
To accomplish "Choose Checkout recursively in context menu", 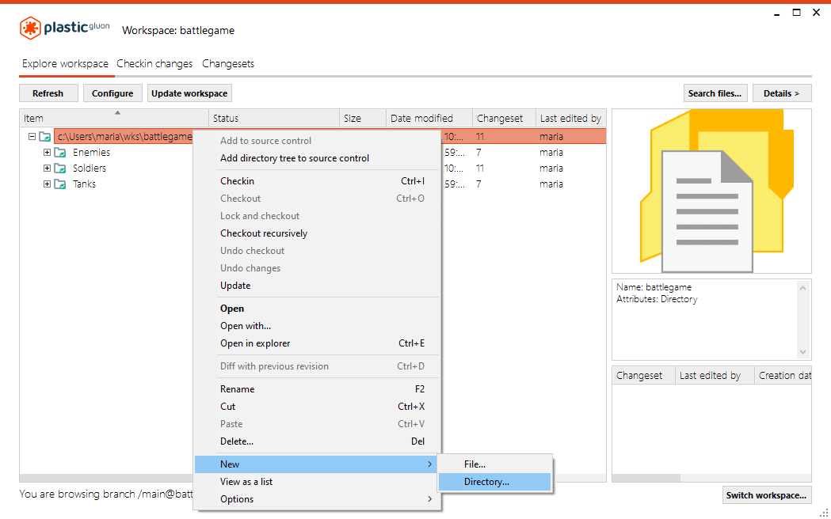I will click(x=318, y=233).
